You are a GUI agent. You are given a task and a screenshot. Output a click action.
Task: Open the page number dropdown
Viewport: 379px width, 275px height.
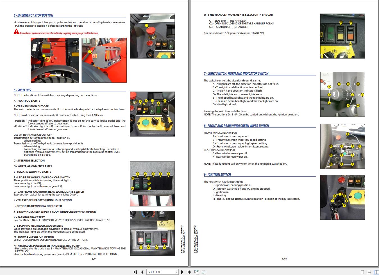176,272
